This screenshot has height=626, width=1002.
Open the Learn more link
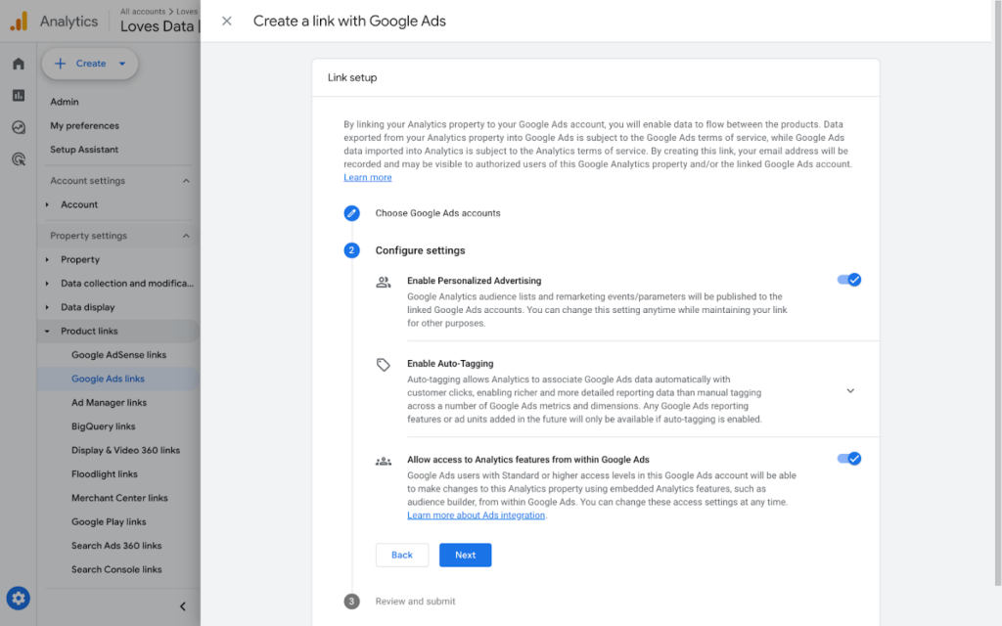point(368,178)
